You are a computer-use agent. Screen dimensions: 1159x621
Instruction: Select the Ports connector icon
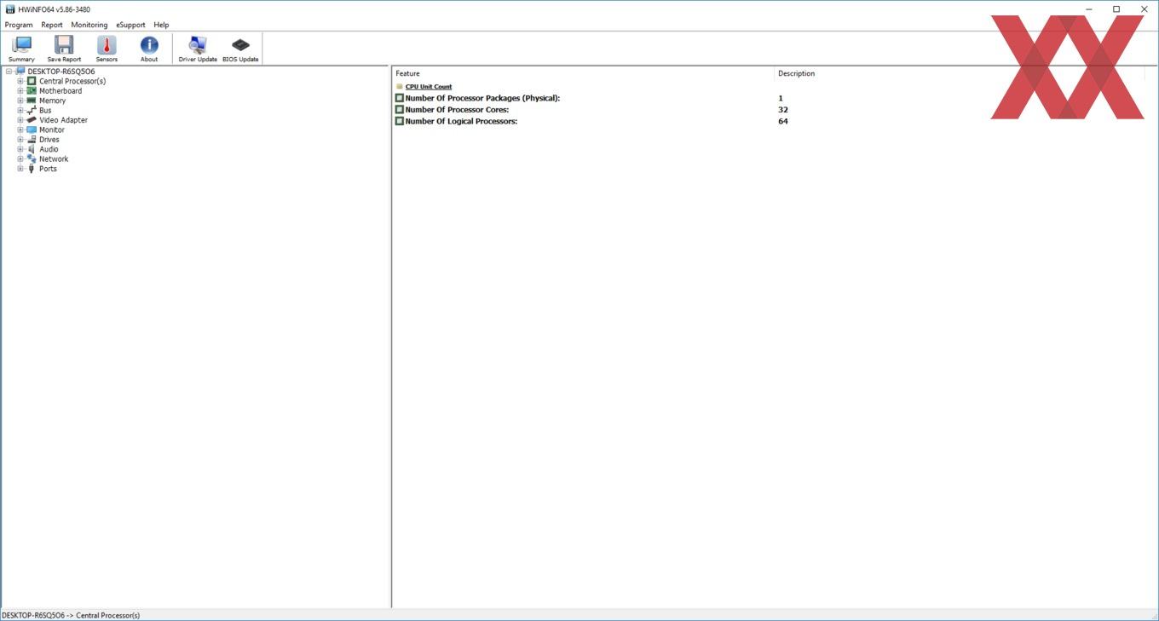32,169
